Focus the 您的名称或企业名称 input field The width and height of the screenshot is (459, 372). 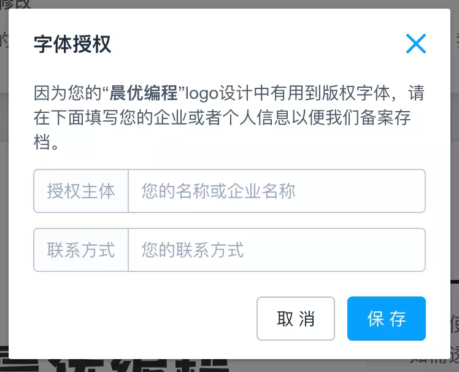(277, 191)
